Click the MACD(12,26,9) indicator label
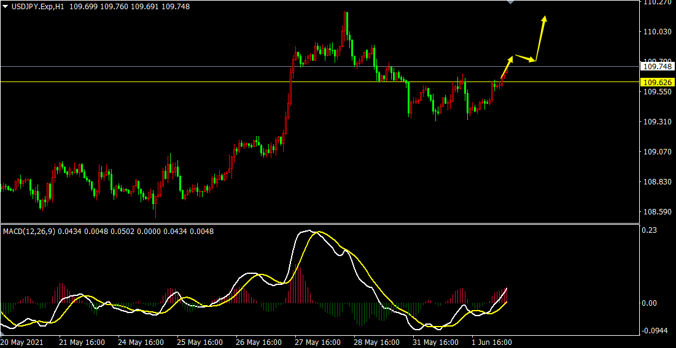Viewport: 676px width, 348px height. [x=29, y=231]
